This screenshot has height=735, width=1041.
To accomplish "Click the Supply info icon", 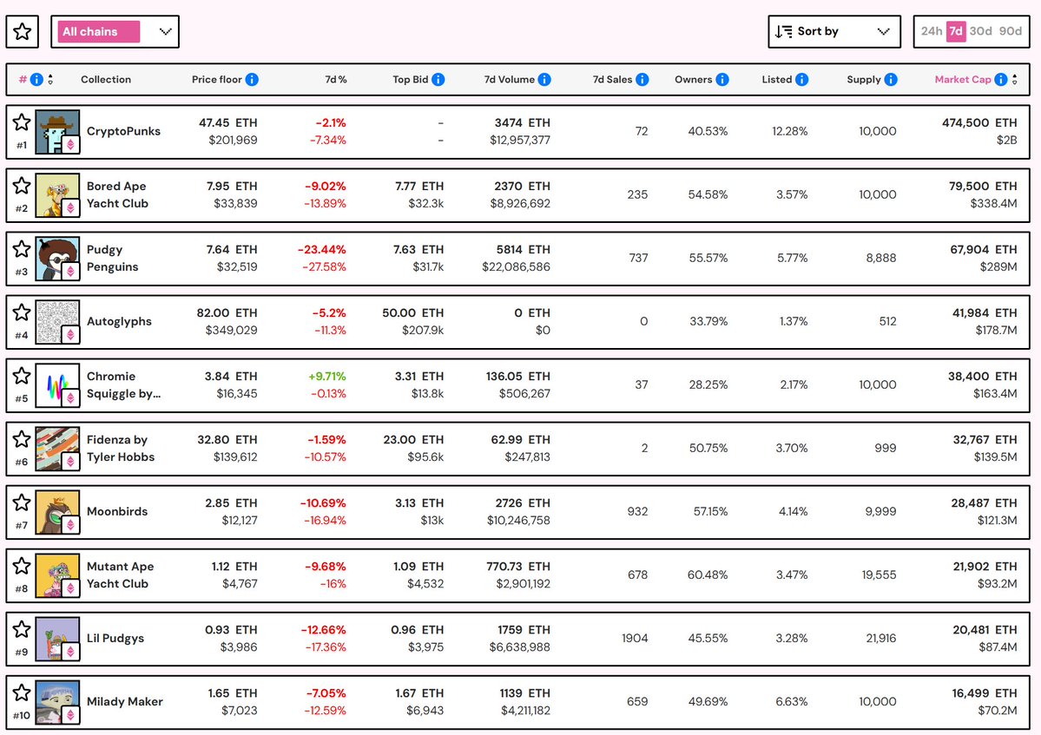I will pos(891,80).
